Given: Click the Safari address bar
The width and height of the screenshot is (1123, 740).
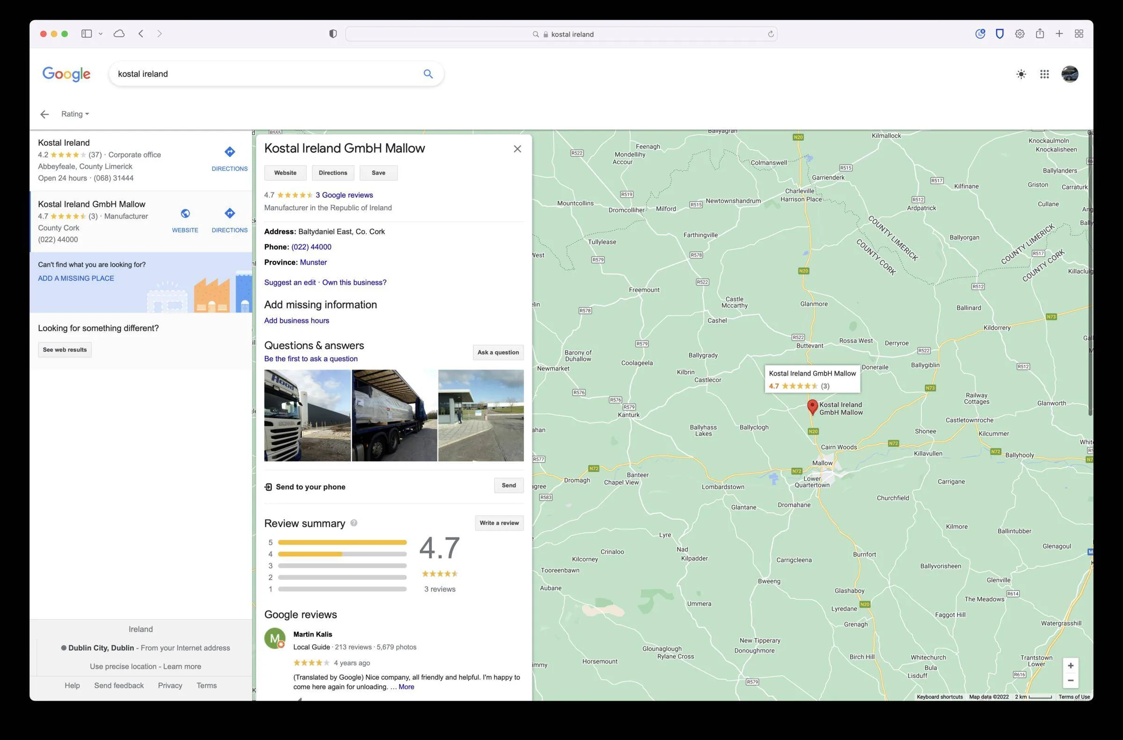Looking at the screenshot, I should [561, 34].
